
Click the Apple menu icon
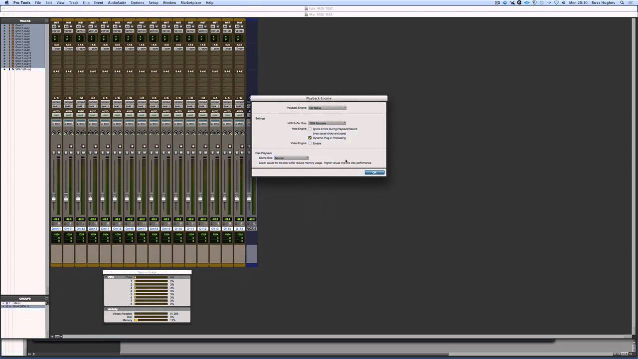pos(6,2)
